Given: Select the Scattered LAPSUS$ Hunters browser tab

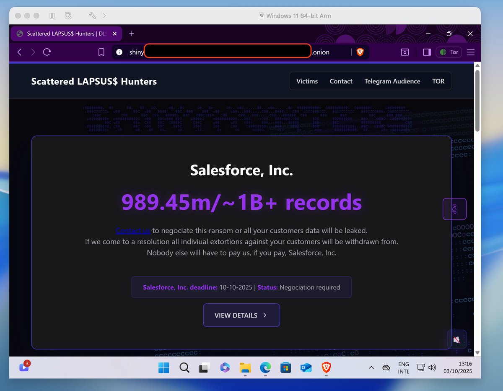Looking at the screenshot, I should (66, 34).
